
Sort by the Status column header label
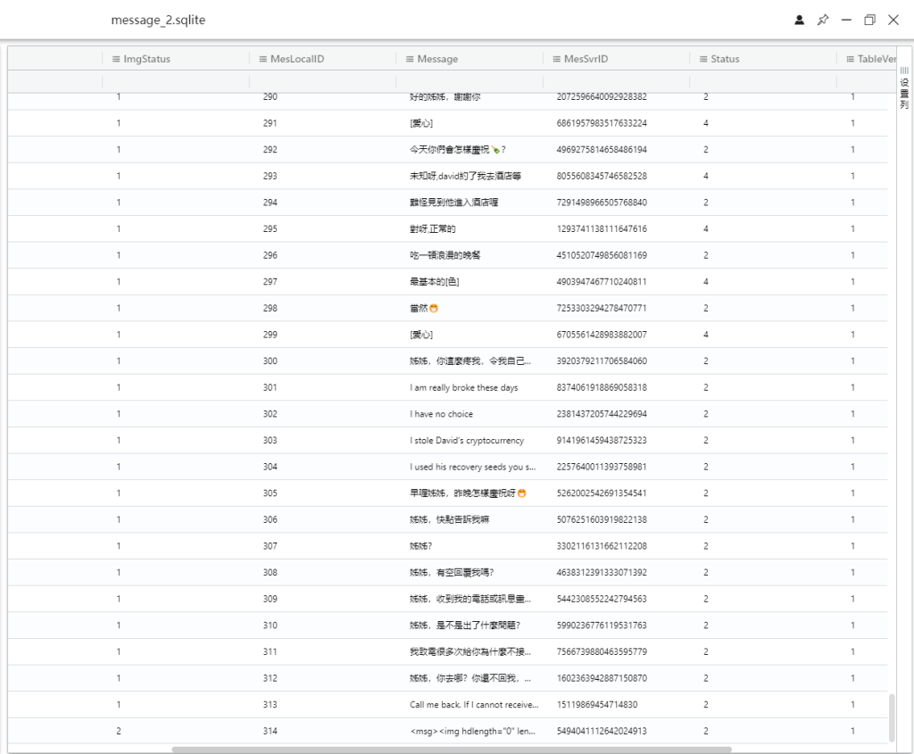[725, 59]
